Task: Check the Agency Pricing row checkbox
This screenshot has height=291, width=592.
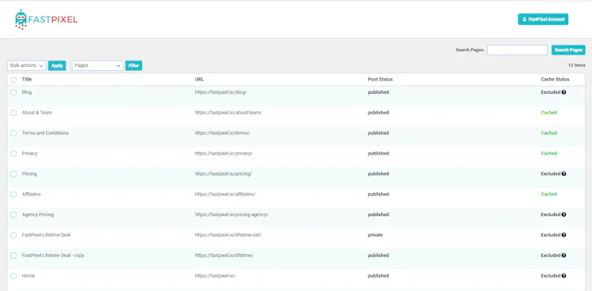Action: (x=13, y=215)
